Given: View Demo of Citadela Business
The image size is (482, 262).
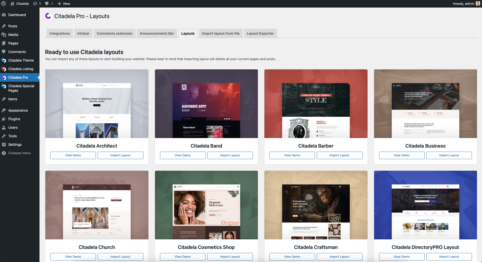Looking at the screenshot, I should (402, 155).
